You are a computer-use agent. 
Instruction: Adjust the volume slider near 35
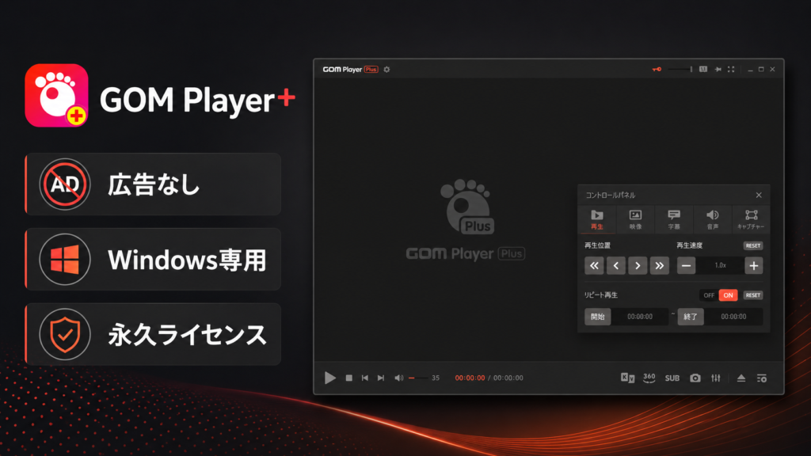tap(418, 378)
